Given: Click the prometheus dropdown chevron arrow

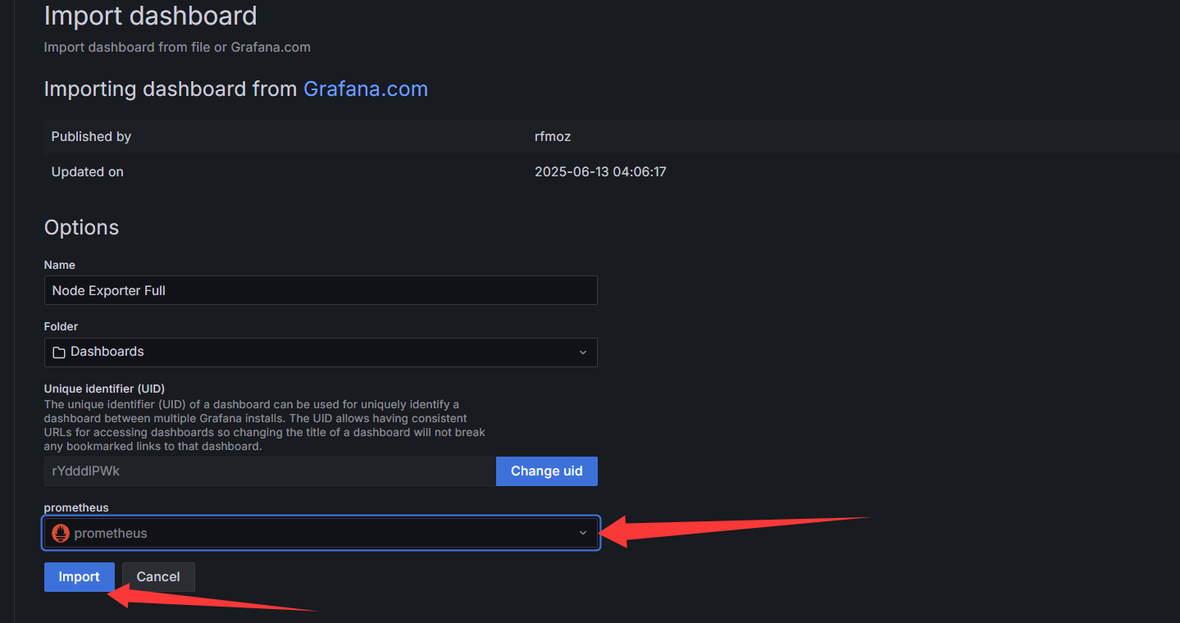Looking at the screenshot, I should [x=583, y=534].
